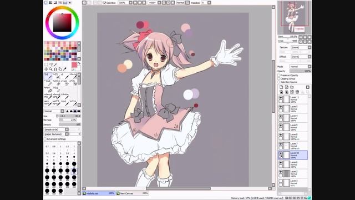
Task: Open the (paper texture) brush dropdown
Action: [67, 134]
